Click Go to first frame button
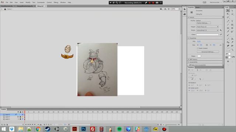Screen dimensions: 236x132 click(26, 125)
